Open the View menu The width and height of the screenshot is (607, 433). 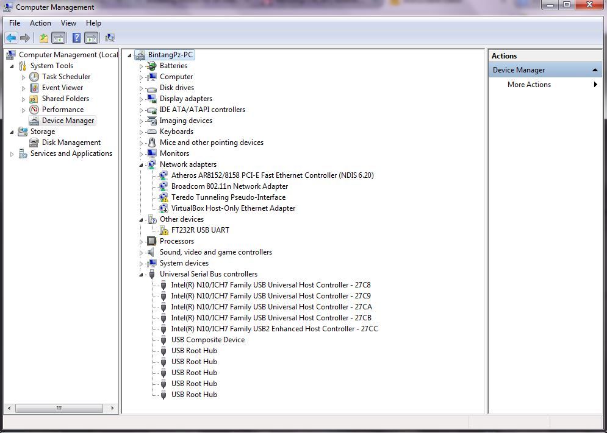click(x=68, y=23)
